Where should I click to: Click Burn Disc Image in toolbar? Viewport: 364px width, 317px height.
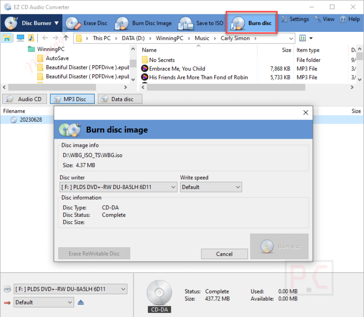click(143, 23)
